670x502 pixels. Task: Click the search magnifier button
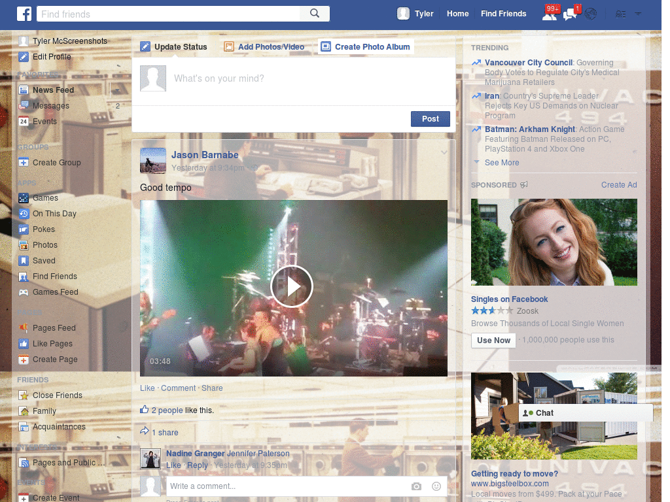tap(315, 14)
